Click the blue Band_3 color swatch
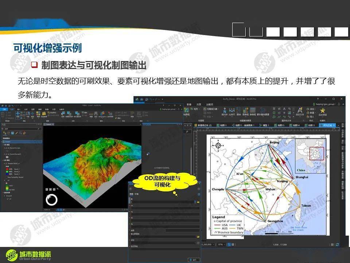Viewport: 350px width, 263px height. (7, 174)
